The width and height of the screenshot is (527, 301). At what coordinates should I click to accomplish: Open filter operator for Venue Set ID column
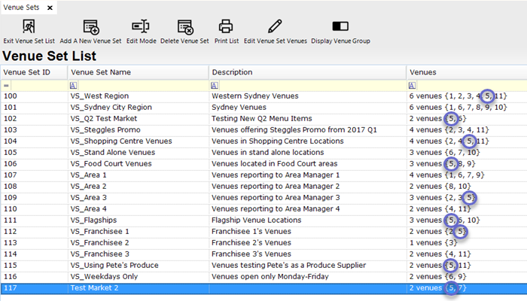click(6, 86)
